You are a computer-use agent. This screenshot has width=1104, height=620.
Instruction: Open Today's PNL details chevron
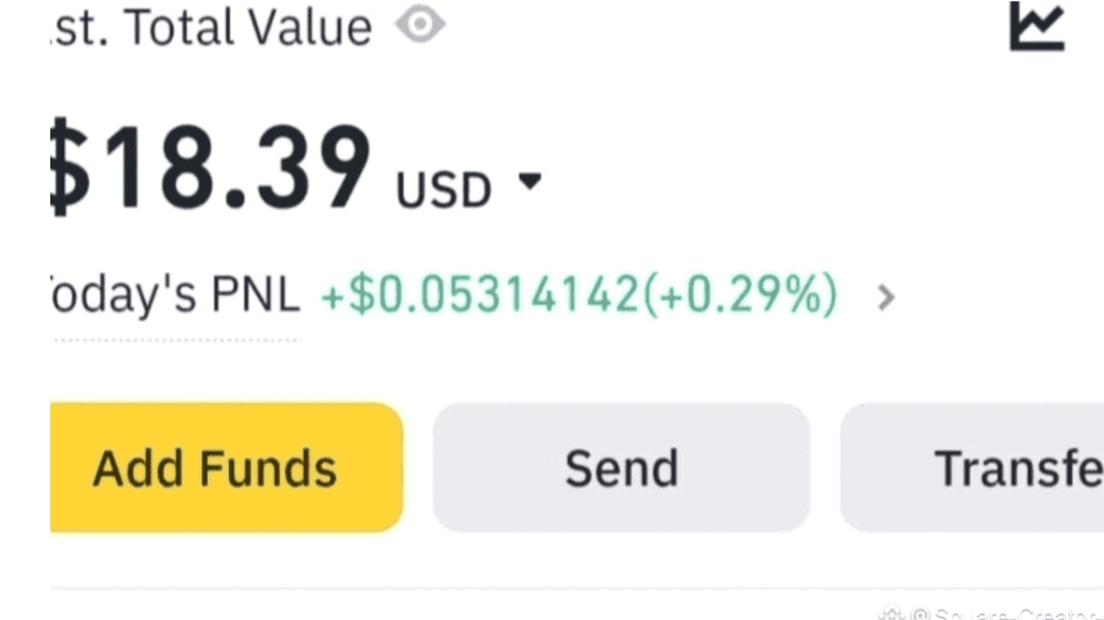click(x=886, y=297)
